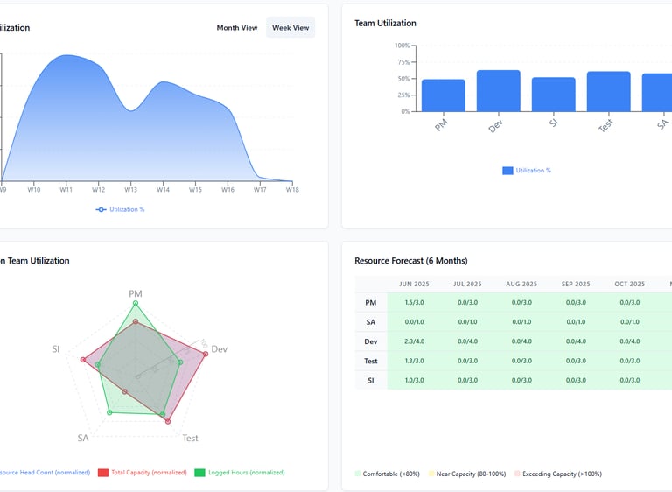
Task: Click the SEP 2025 column header
Action: tap(576, 284)
